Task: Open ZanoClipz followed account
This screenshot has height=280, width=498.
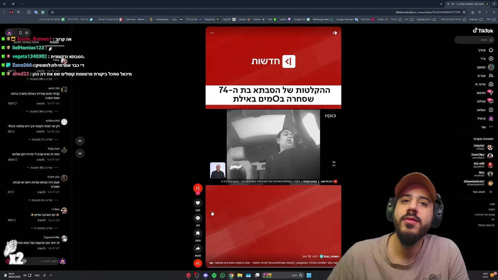Action: (x=482, y=156)
